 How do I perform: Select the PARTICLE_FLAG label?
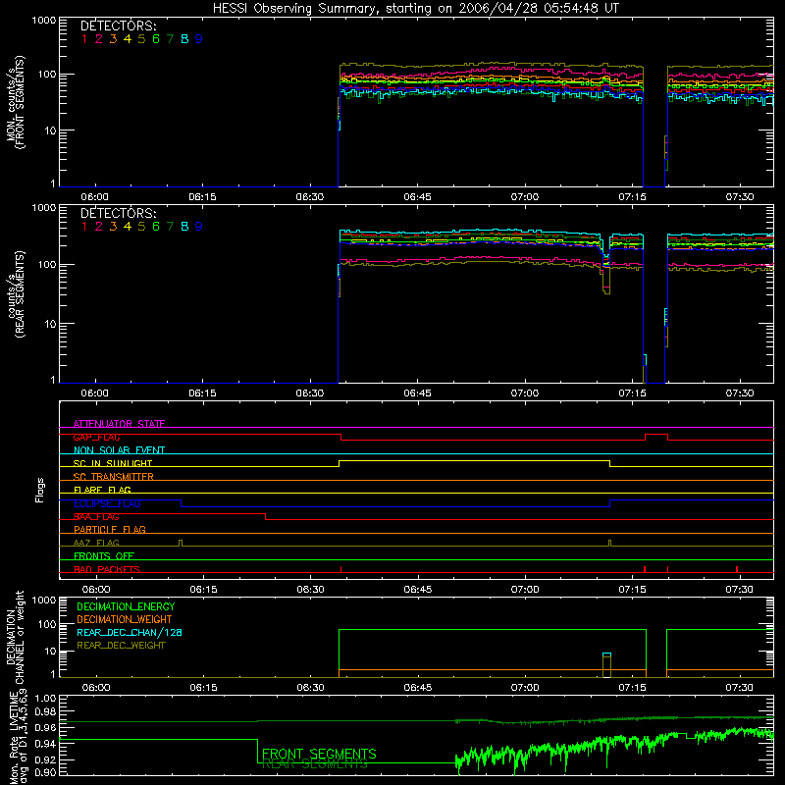pos(110,529)
